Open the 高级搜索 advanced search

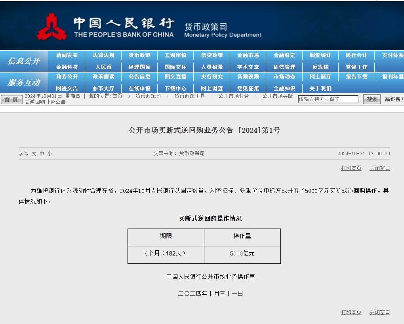[394, 99]
